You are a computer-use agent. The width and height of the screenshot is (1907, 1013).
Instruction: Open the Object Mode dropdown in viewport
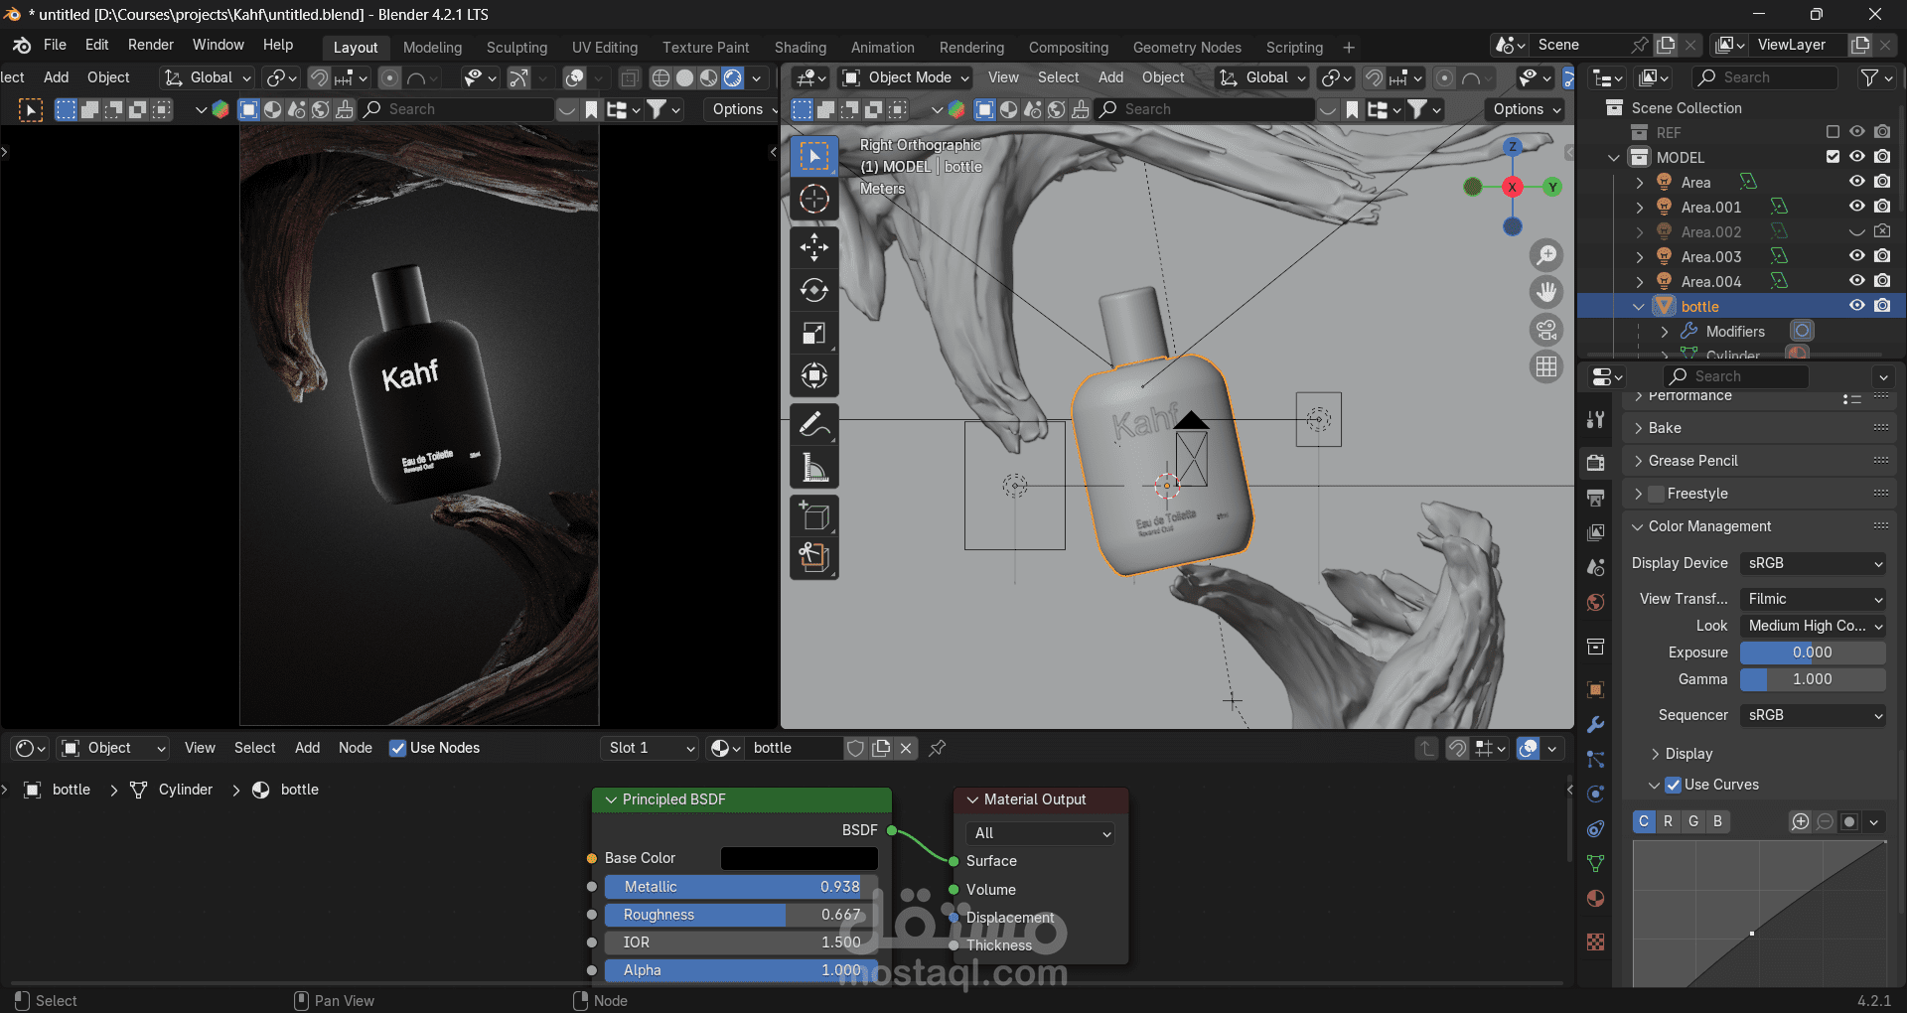tap(908, 77)
